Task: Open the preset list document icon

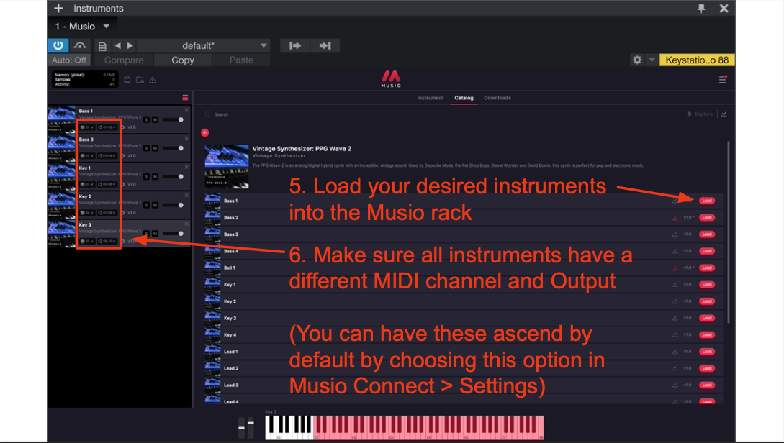Action: [x=102, y=46]
